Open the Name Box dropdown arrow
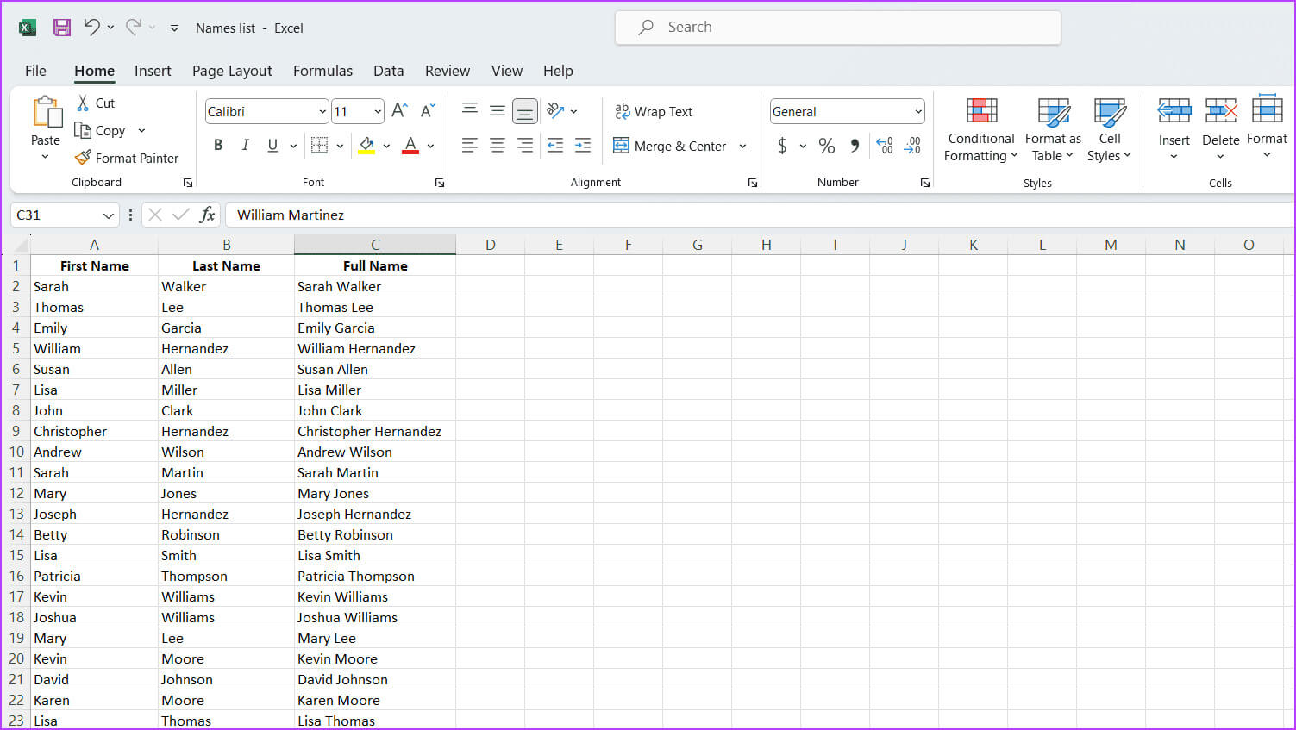The width and height of the screenshot is (1296, 730). click(x=108, y=215)
